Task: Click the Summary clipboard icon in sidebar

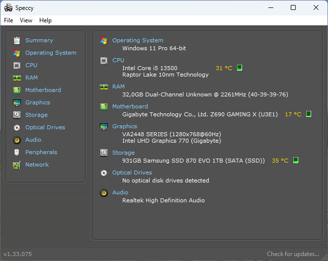Action: tap(17, 41)
